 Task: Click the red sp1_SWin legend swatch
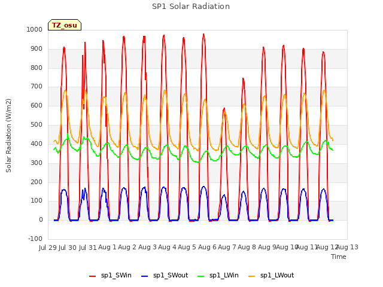click(x=92, y=276)
